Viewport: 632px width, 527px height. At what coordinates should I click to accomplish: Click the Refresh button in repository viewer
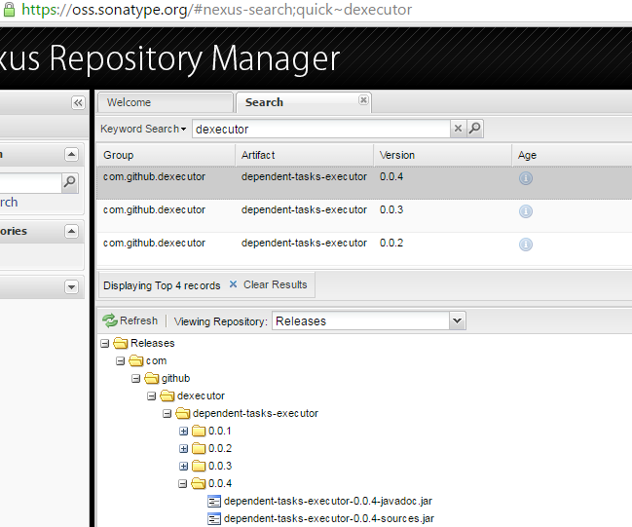tap(130, 320)
